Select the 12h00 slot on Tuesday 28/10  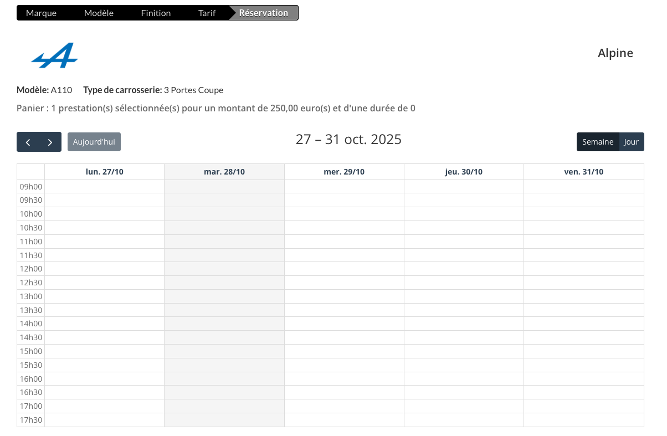point(224,269)
